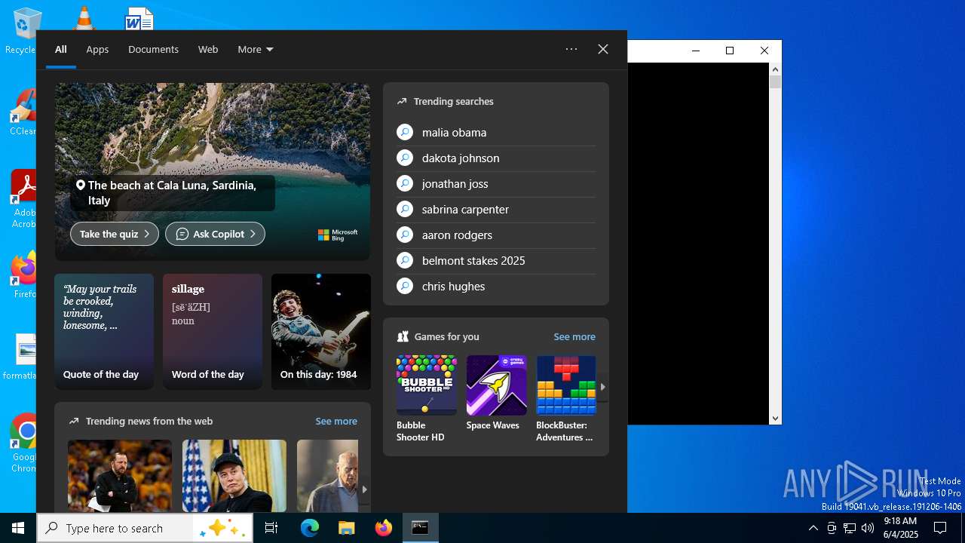This screenshot has height=543, width=965.
Task: Open the tray icon left of network
Action: pyautogui.click(x=832, y=528)
